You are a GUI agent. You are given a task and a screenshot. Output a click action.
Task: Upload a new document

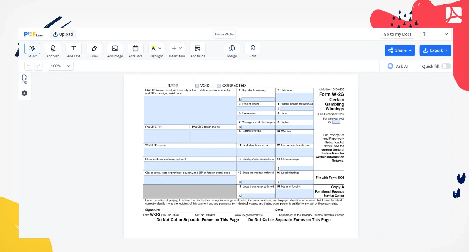tap(63, 34)
